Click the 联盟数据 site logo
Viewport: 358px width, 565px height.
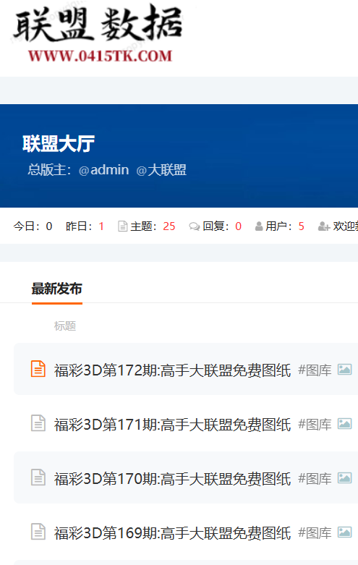click(x=98, y=33)
